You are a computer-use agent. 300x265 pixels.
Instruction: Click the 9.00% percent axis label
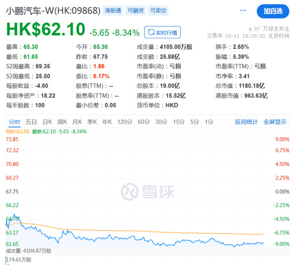pos(283,140)
